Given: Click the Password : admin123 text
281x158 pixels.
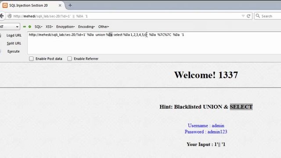Looking at the screenshot, I should tap(206, 132).
